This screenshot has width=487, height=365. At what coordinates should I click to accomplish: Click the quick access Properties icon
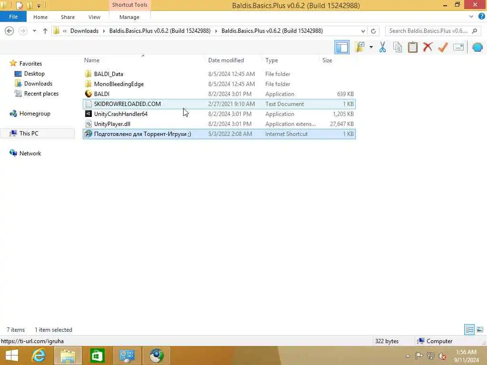coord(19,5)
